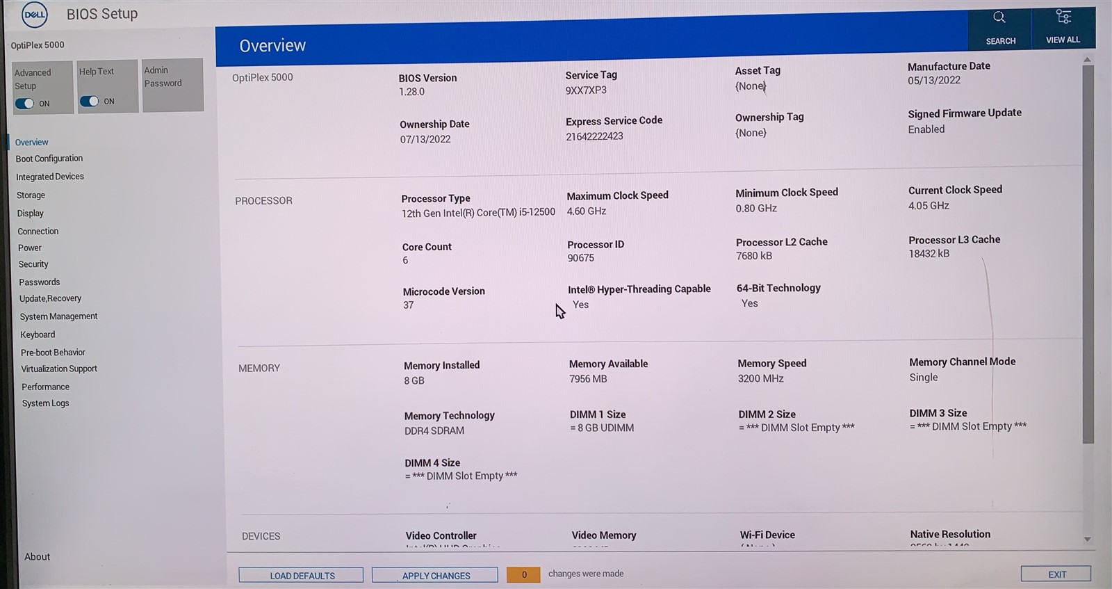1112x589 pixels.
Task: Click DIMM 1 Size 8 GB UDIMM
Action: coord(602,428)
